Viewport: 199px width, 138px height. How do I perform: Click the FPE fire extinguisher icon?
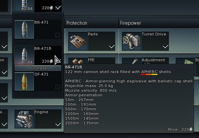tap(78, 61)
